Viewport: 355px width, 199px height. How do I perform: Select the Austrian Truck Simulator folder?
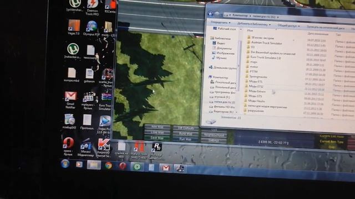click(265, 43)
